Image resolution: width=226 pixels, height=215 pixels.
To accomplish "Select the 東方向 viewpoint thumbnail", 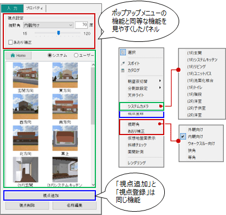I will 65,75.
